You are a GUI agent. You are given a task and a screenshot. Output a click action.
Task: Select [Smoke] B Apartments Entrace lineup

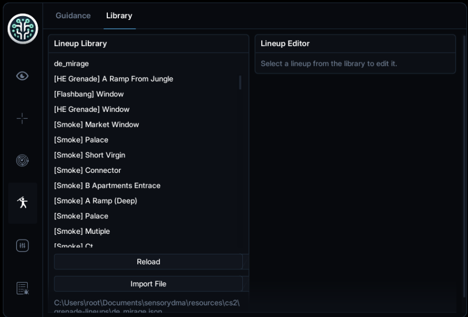tap(107, 186)
